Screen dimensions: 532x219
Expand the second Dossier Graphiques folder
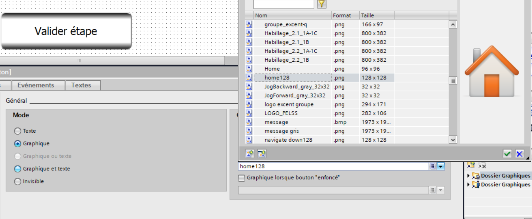coord(468,185)
